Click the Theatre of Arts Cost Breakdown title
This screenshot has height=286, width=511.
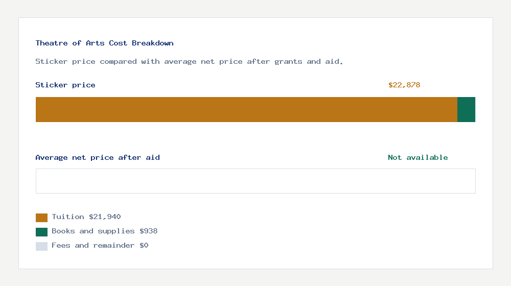[104, 43]
